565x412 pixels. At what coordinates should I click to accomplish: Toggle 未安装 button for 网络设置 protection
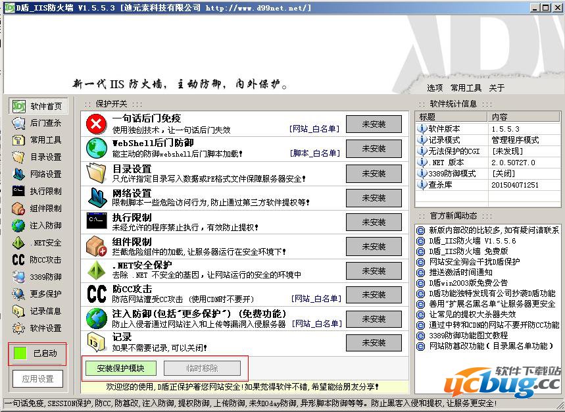pos(374,198)
